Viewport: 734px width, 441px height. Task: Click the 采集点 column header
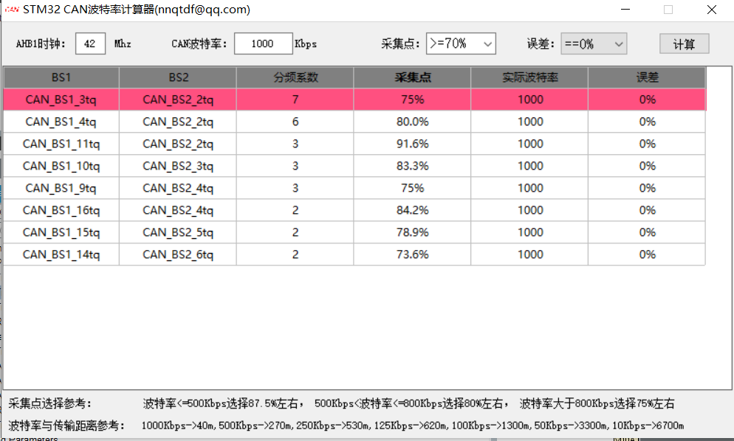[x=411, y=77]
